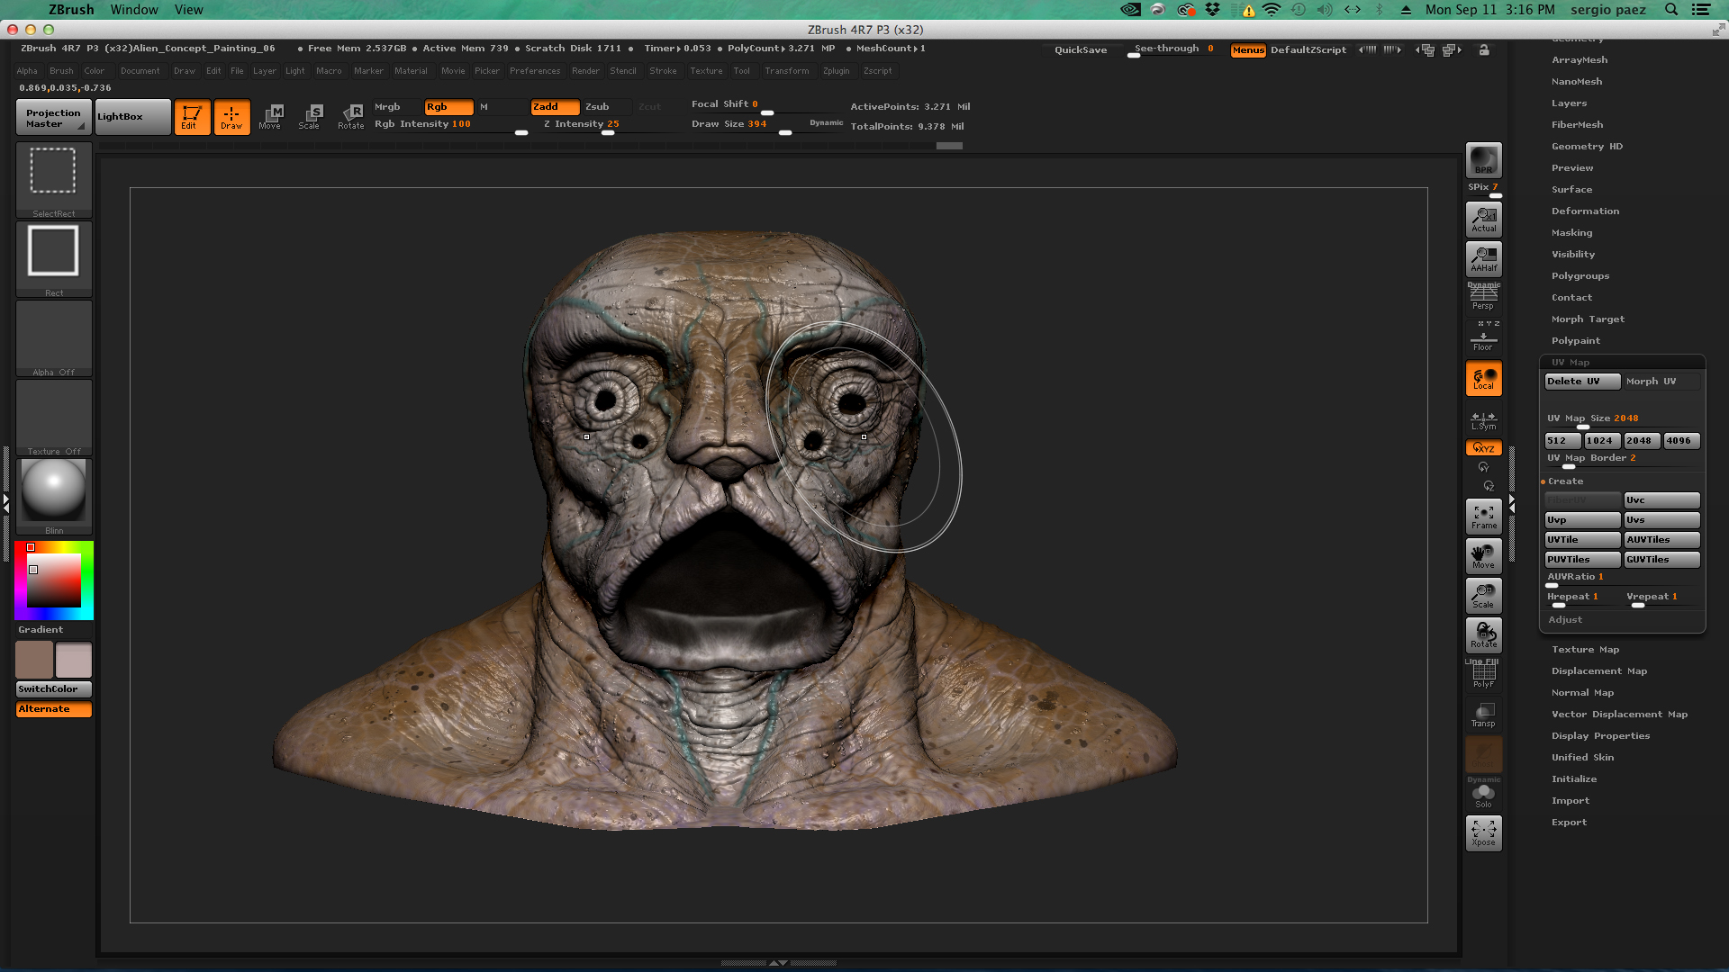Image resolution: width=1729 pixels, height=972 pixels.
Task: Toggle Local transformations button
Action: tap(1483, 378)
